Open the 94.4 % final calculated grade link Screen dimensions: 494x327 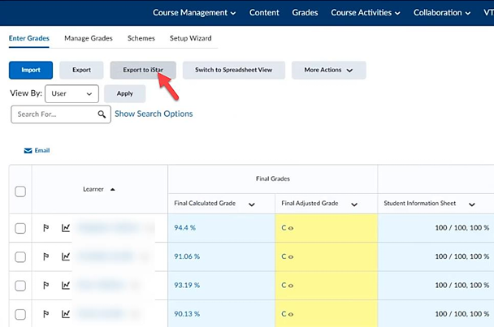[x=185, y=228]
